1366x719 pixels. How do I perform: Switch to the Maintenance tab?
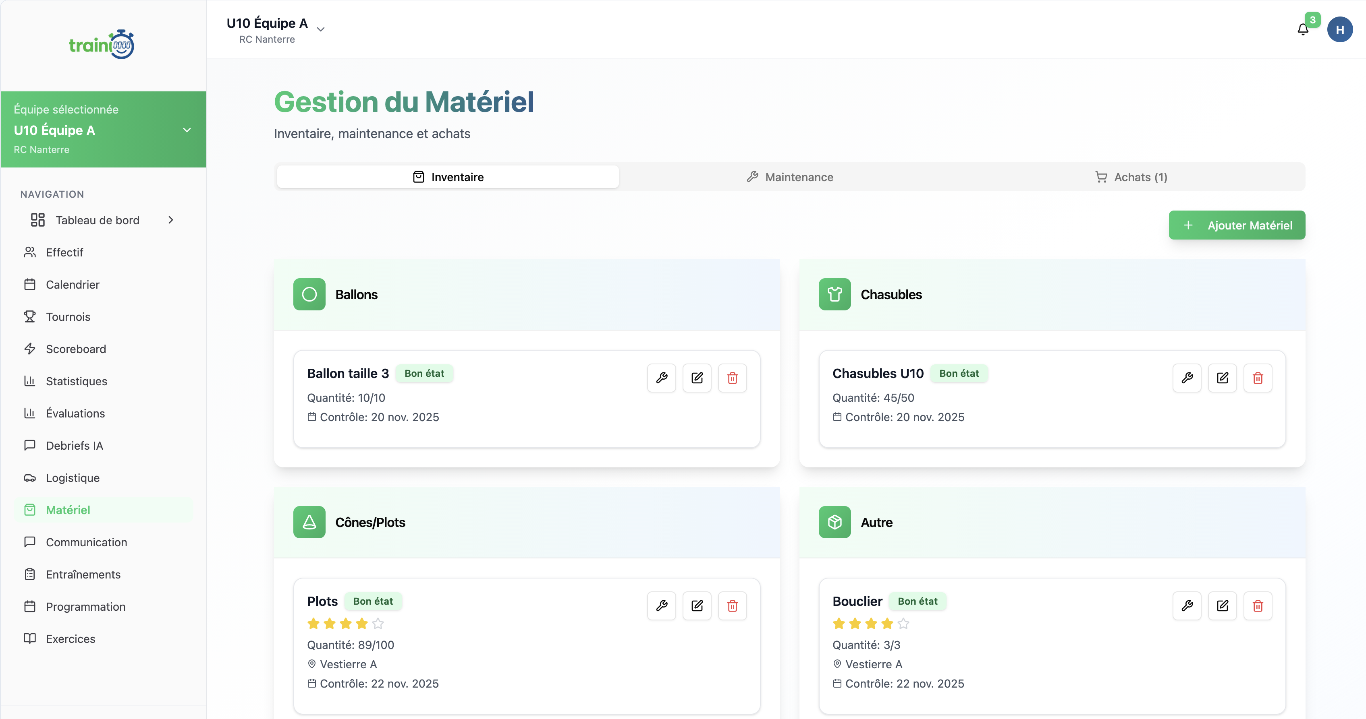click(790, 176)
